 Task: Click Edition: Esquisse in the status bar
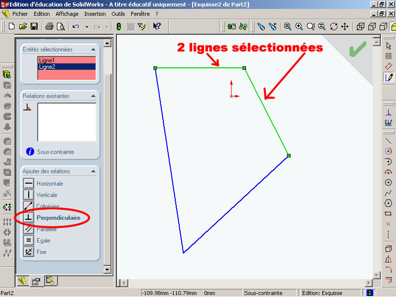point(322,293)
